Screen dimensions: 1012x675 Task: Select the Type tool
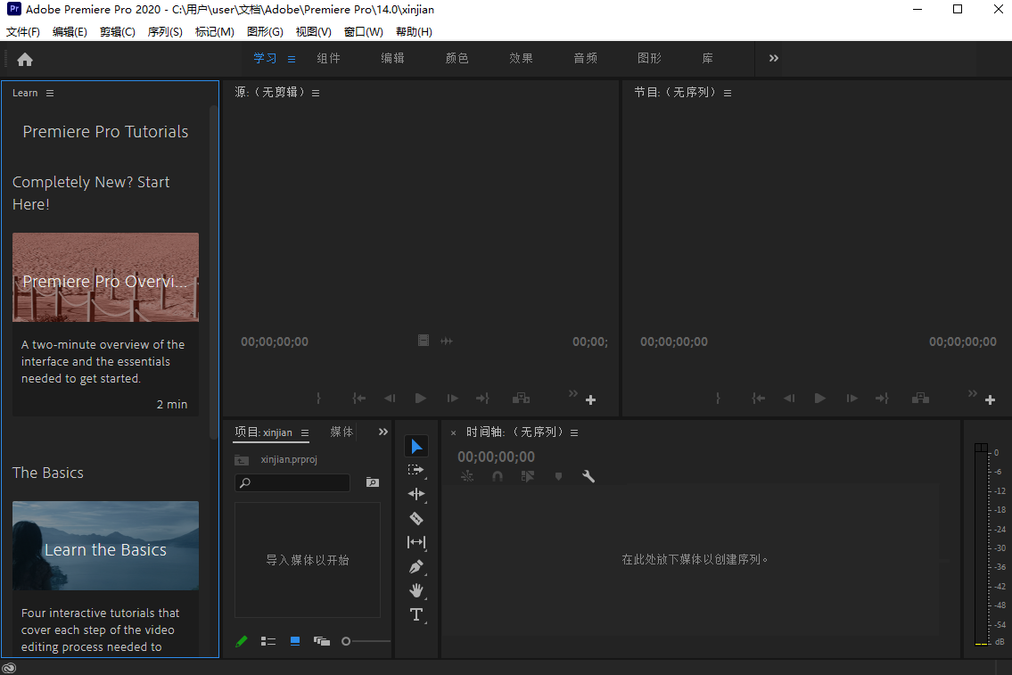point(416,614)
